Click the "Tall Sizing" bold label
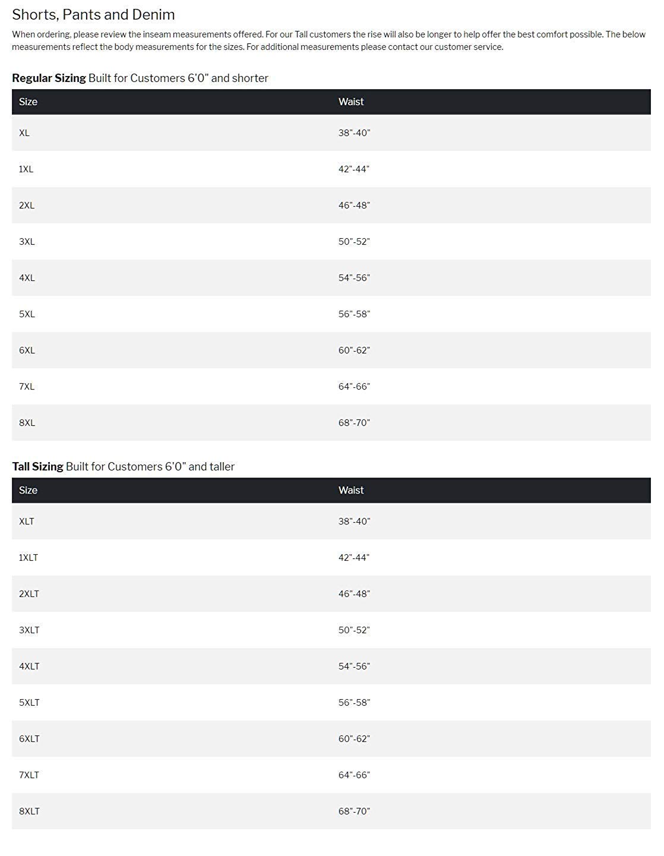Screen dimensions: 664x856 37,466
